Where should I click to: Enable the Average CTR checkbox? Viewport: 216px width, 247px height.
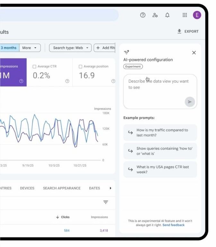tap(34, 66)
